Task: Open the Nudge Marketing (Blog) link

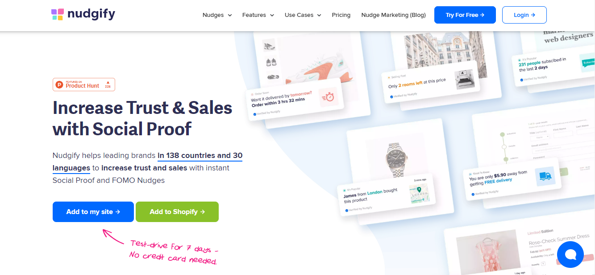Action: point(393,15)
